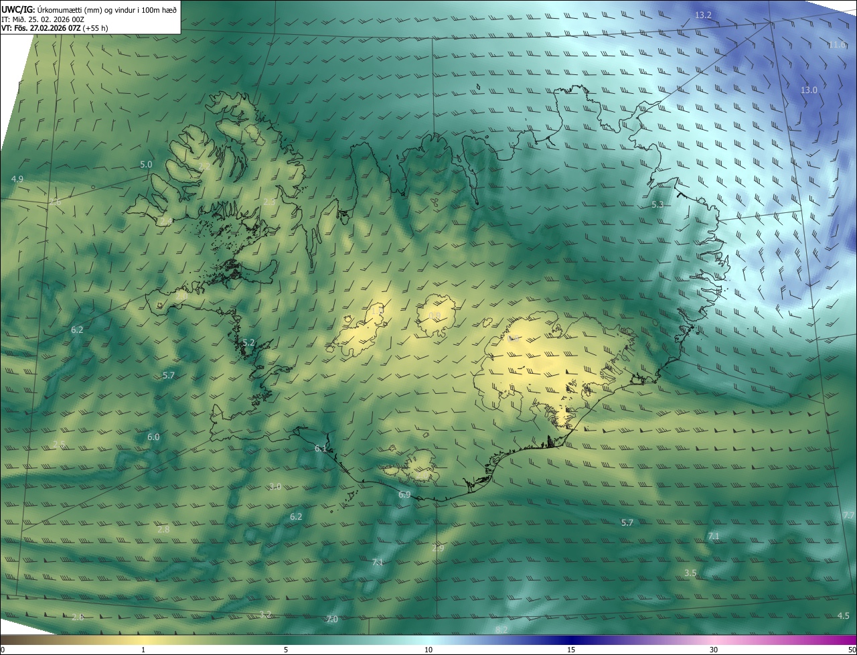Image resolution: width=857 pixels, height=655 pixels.
Task: Pick the 2.4 value label
Action: tap(166, 220)
